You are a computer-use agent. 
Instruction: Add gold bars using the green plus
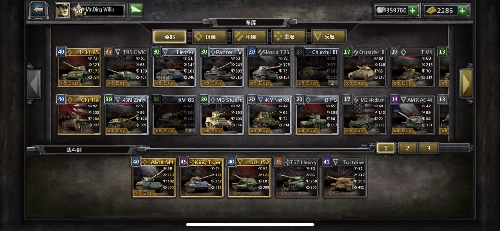462,11
